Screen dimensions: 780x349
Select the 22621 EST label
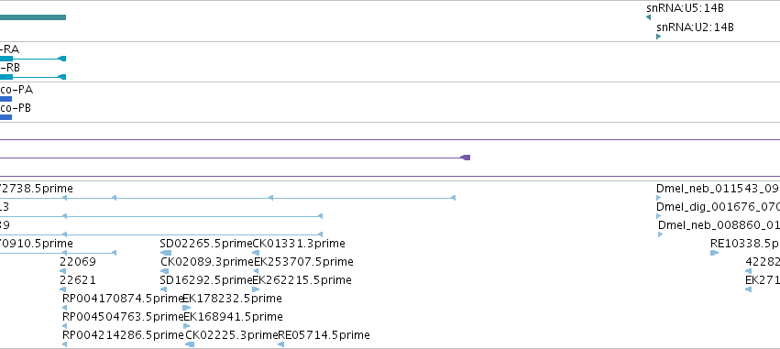pyautogui.click(x=78, y=280)
